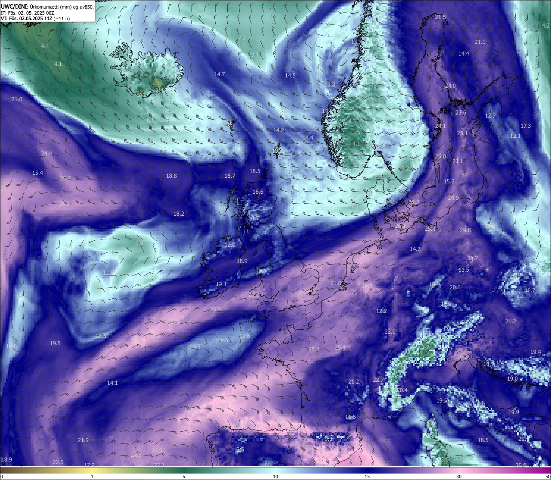Image resolution: width=551 pixels, height=480 pixels.
Task: Click the 12.7 value on the map
Action: pyautogui.click(x=490, y=116)
